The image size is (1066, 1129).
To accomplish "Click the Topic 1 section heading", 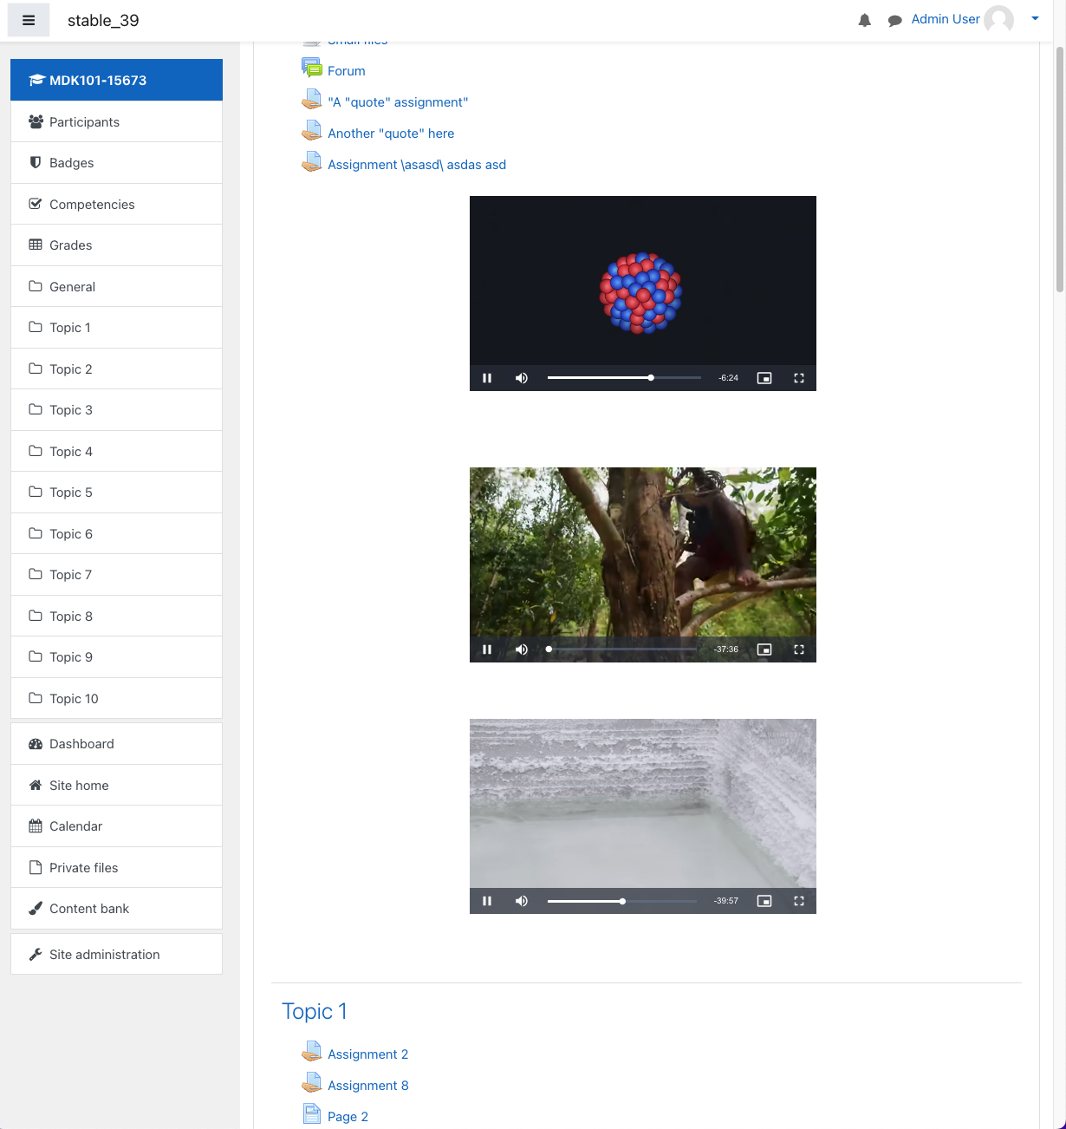I will pyautogui.click(x=315, y=1011).
